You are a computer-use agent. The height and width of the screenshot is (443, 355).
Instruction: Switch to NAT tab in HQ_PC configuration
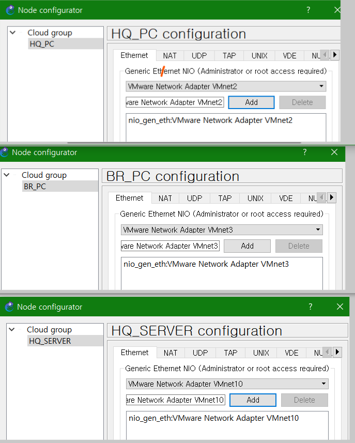pyautogui.click(x=169, y=56)
